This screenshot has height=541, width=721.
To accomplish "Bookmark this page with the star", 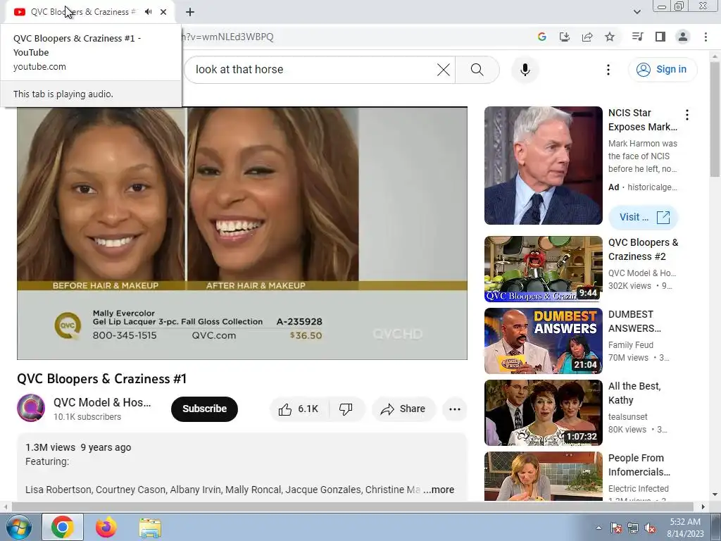I will [610, 37].
